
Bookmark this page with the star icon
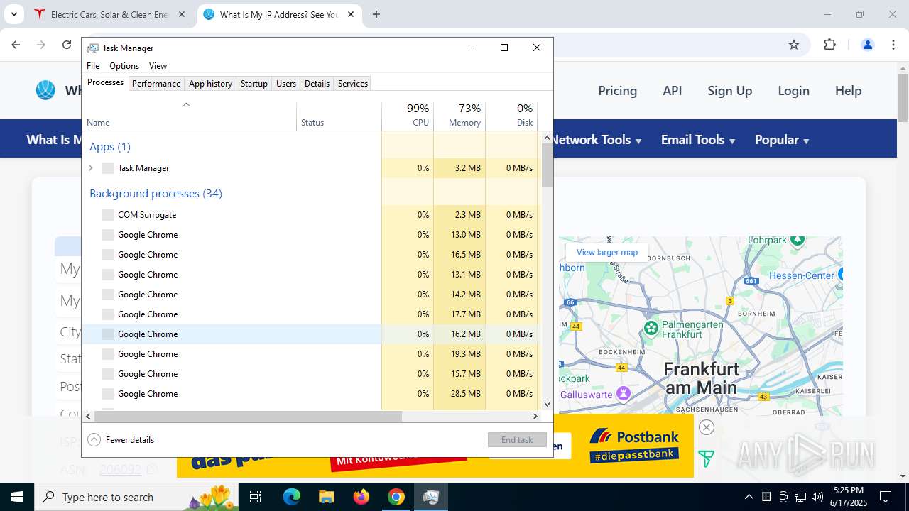click(x=794, y=45)
